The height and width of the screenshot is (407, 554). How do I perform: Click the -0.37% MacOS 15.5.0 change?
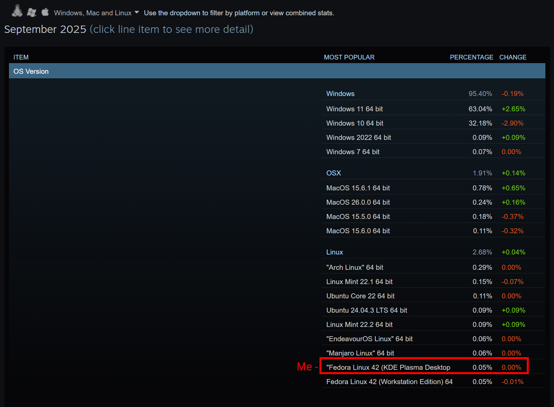(513, 217)
